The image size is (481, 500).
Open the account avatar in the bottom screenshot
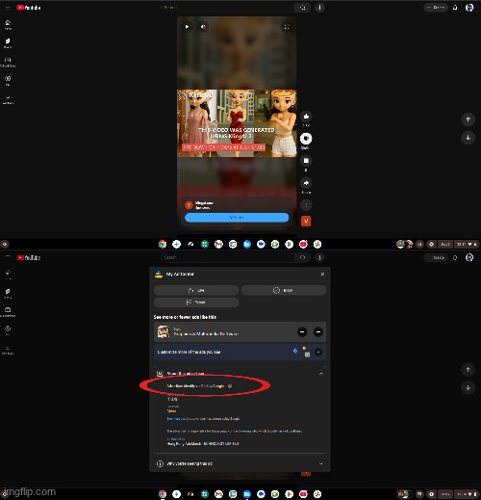(469, 257)
